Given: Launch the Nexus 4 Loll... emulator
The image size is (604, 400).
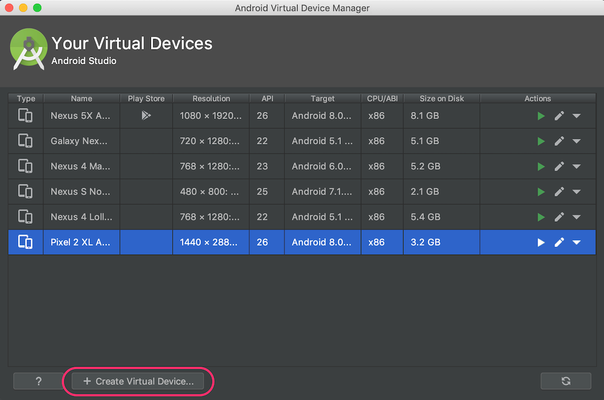Looking at the screenshot, I should tap(541, 217).
